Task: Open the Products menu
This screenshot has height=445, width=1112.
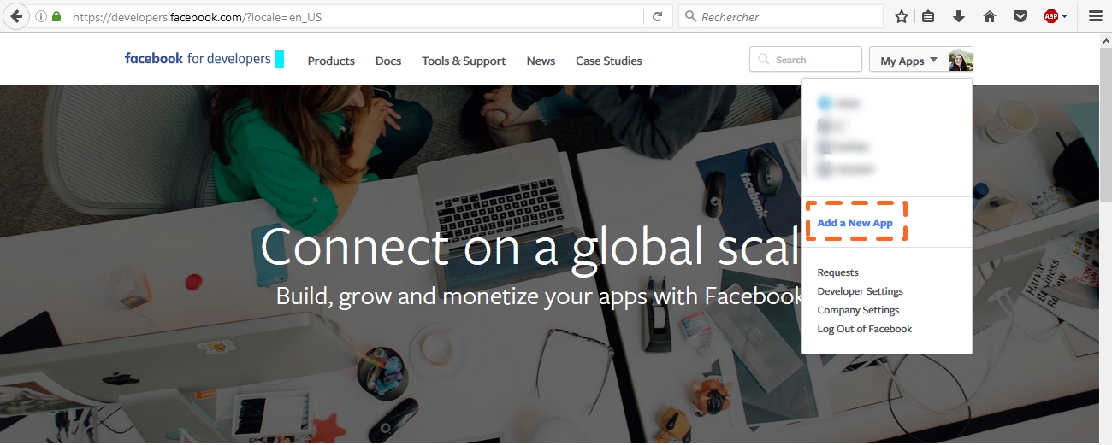Action: tap(331, 61)
